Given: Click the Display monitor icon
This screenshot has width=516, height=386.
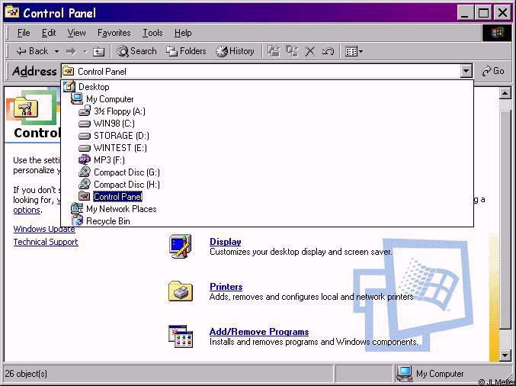Looking at the screenshot, I should 181,246.
